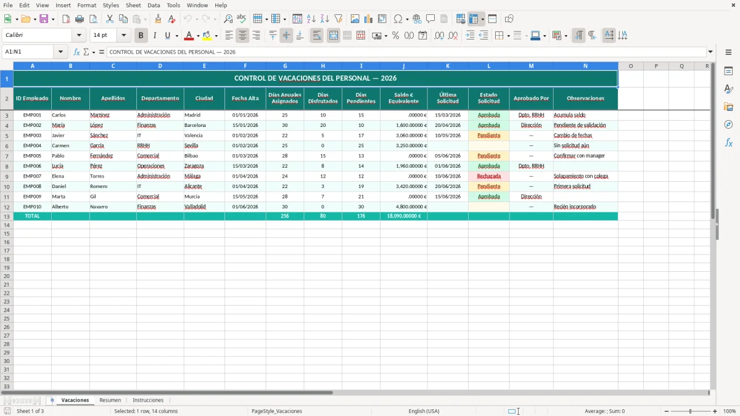Click the Font Color red swatch button

(189, 36)
